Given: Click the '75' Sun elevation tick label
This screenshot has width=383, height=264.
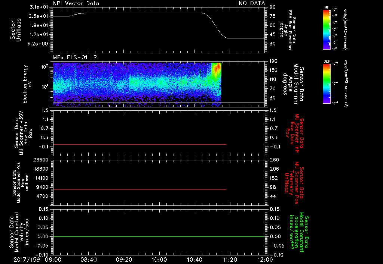Looking at the screenshot, I should (x=273, y=16).
